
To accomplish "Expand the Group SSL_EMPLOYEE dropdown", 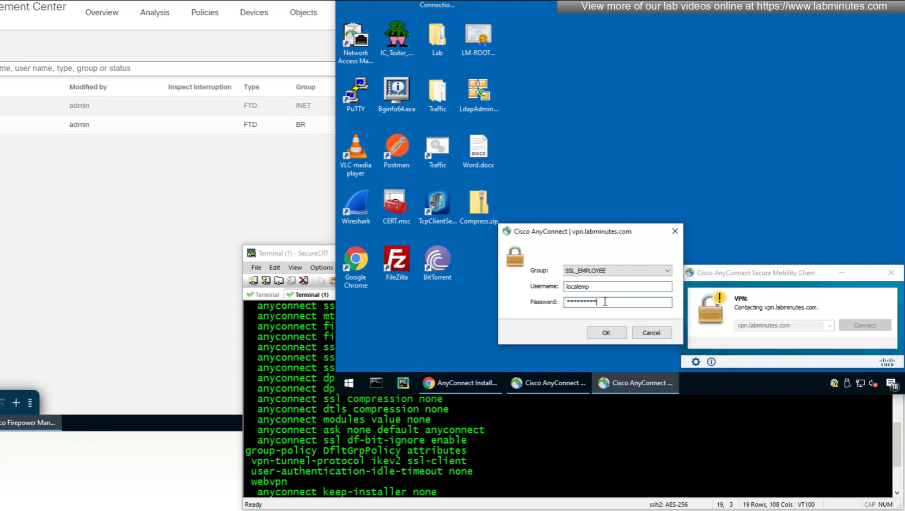I will point(666,270).
